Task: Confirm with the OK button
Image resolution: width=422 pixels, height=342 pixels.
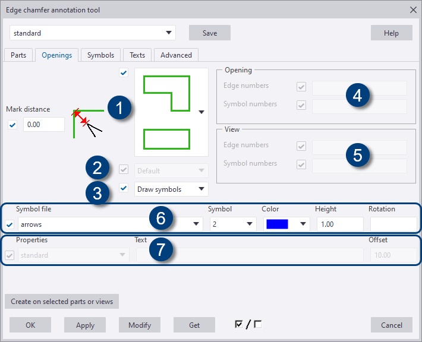Action: pyautogui.click(x=30, y=325)
